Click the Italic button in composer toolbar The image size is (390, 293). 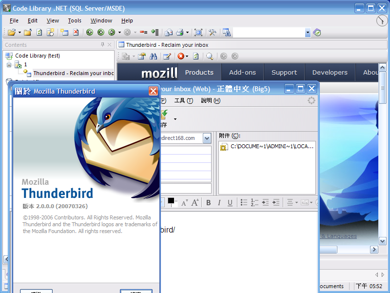tap(219, 203)
